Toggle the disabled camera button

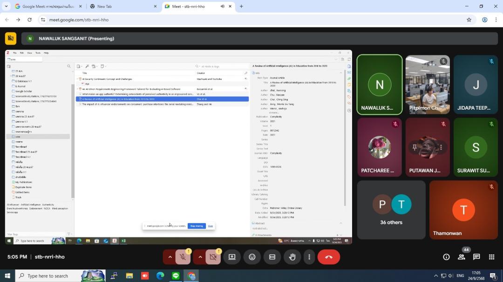coord(213,257)
